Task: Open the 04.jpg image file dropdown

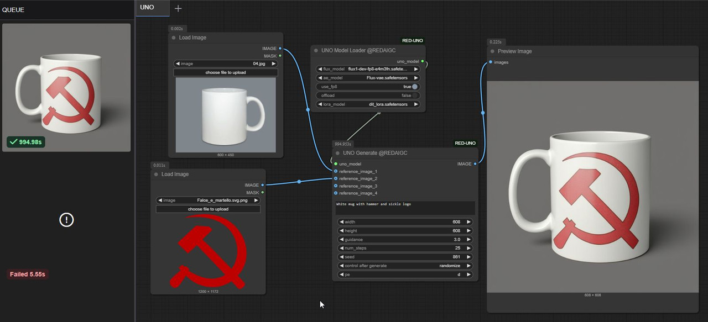Action: [x=226, y=64]
